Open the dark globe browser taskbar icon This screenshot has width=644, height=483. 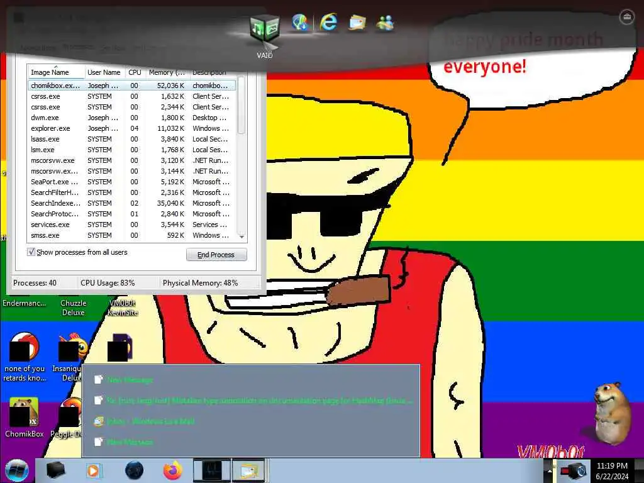tap(135, 470)
